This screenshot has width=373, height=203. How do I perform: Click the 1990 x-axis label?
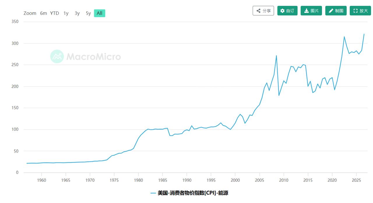(x=187, y=180)
